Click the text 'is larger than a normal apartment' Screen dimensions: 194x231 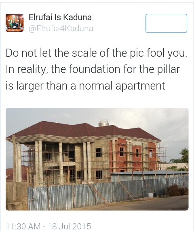coord(85,86)
